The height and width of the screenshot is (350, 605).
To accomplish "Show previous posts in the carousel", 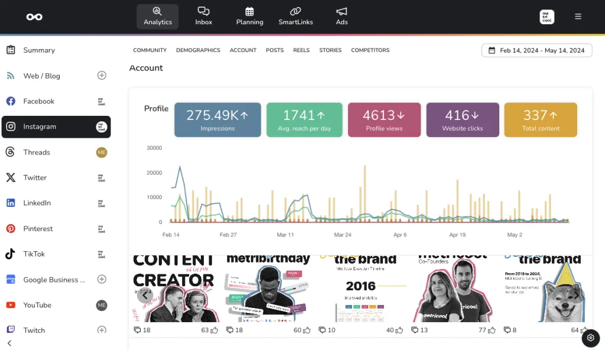I will [145, 296].
